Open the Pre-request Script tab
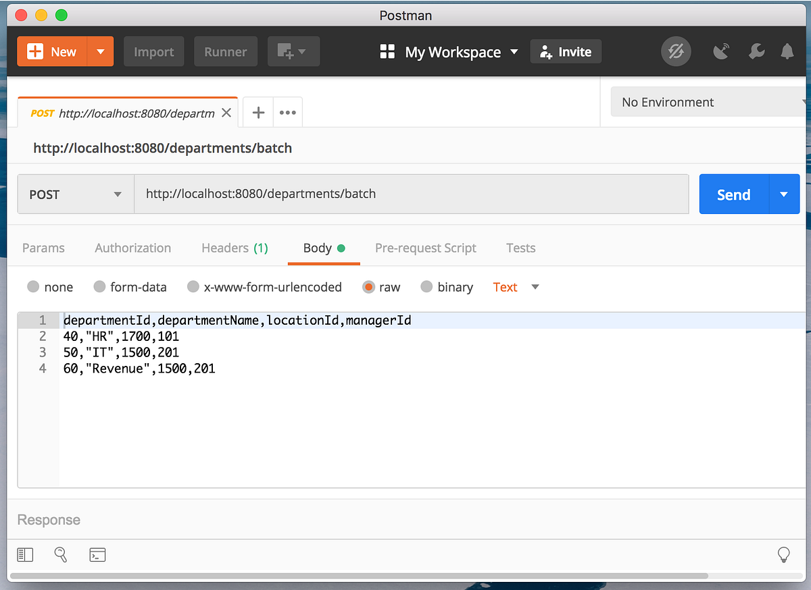811x590 pixels. click(425, 248)
